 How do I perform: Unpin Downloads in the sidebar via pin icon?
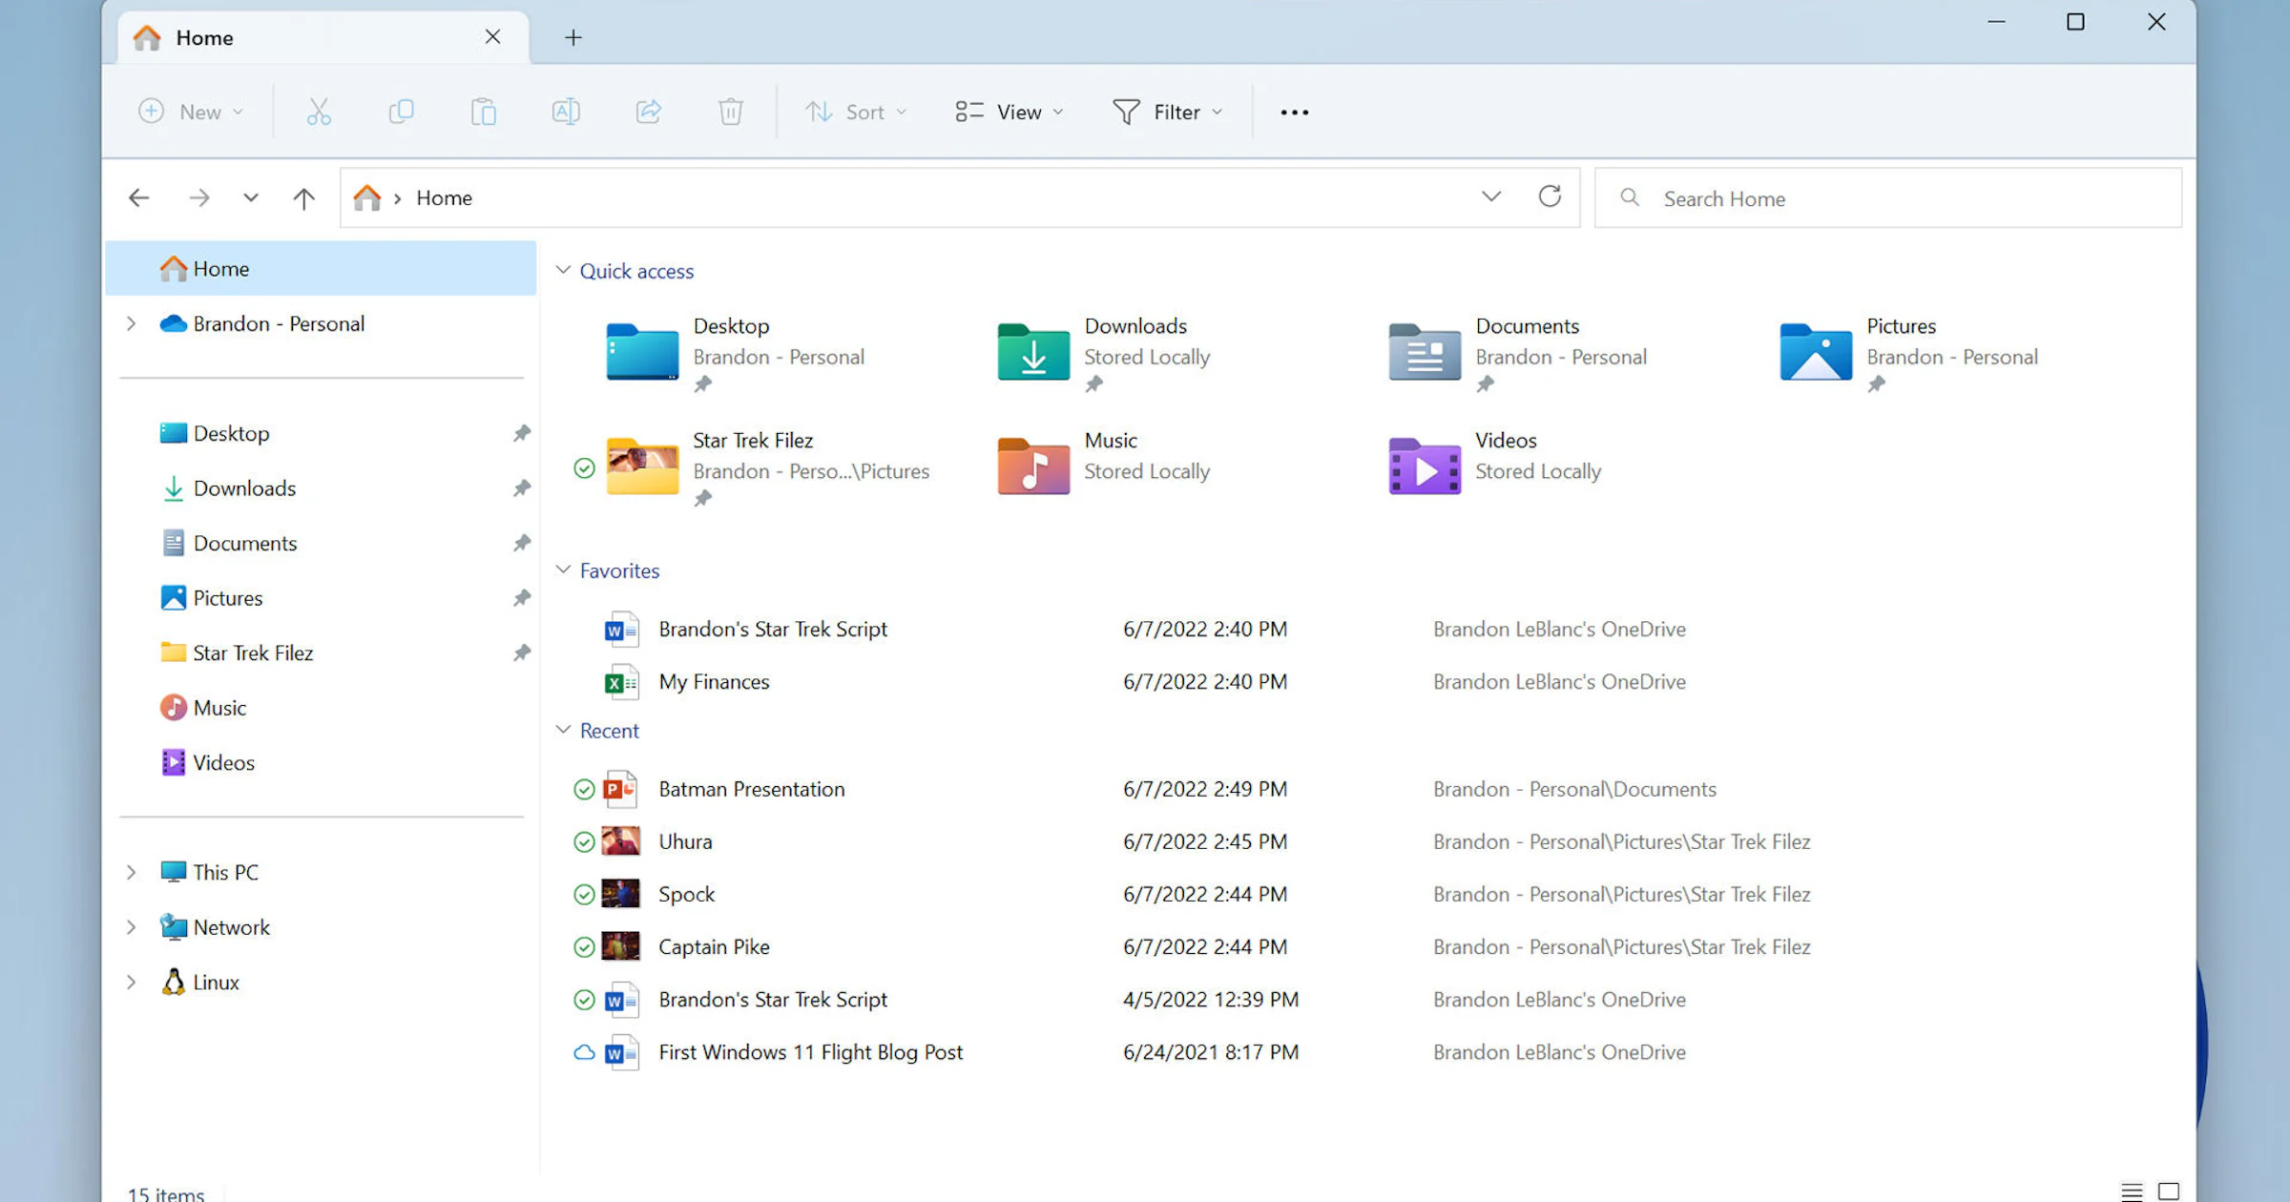[x=521, y=488]
